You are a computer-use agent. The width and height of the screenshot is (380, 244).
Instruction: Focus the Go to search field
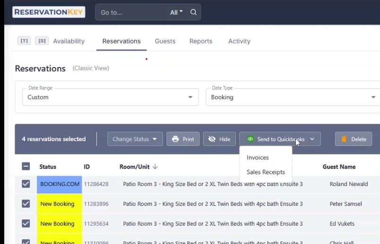pyautogui.click(x=132, y=12)
